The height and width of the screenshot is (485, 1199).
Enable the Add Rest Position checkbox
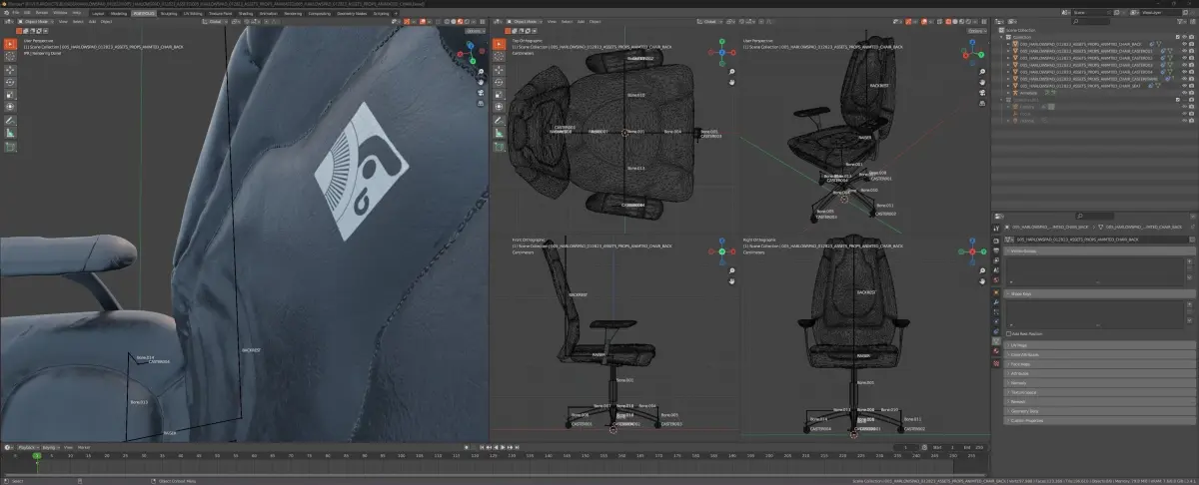[x=1009, y=333]
